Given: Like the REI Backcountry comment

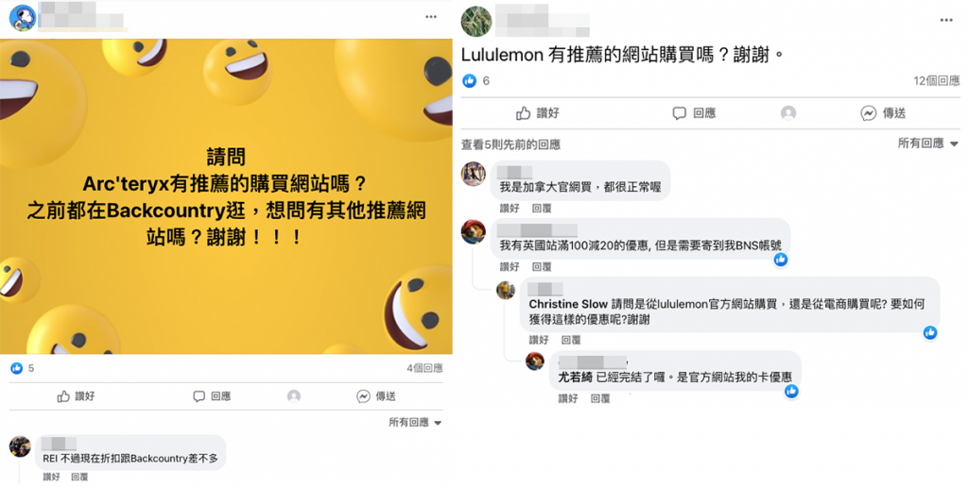Looking at the screenshot, I should click(x=51, y=477).
